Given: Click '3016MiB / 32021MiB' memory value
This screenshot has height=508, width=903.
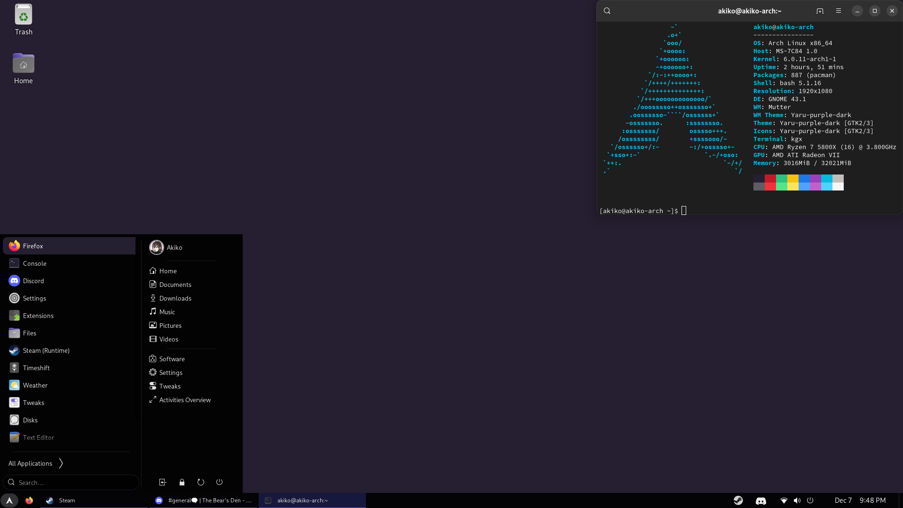Looking at the screenshot, I should pos(817,163).
